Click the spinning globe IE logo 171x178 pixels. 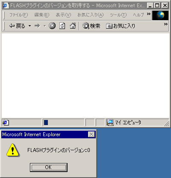tap(160, 15)
